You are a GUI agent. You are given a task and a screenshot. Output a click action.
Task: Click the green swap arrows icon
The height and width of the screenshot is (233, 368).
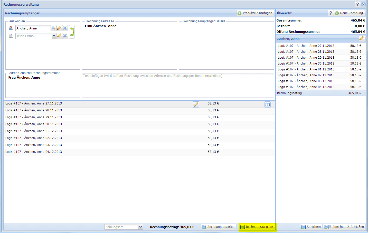click(72, 32)
